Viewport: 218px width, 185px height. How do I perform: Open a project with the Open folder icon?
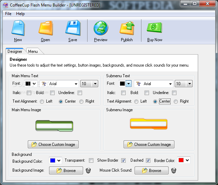click(46, 28)
